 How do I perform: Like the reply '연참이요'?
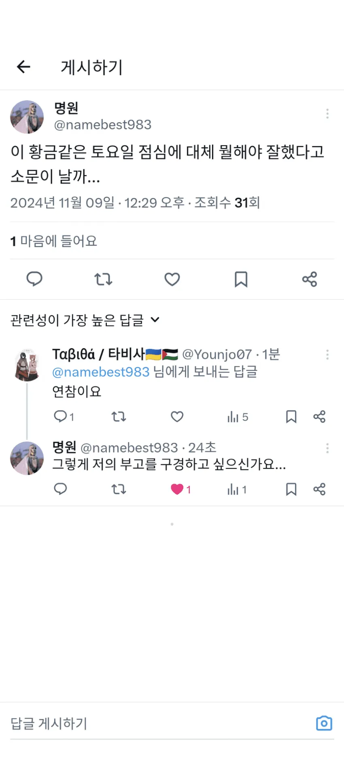pos(177,417)
